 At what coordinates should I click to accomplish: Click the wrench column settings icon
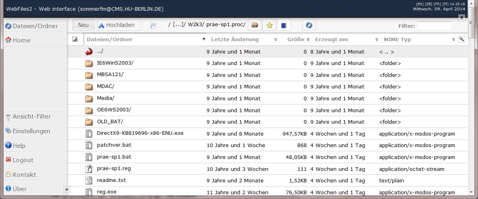coord(461,39)
